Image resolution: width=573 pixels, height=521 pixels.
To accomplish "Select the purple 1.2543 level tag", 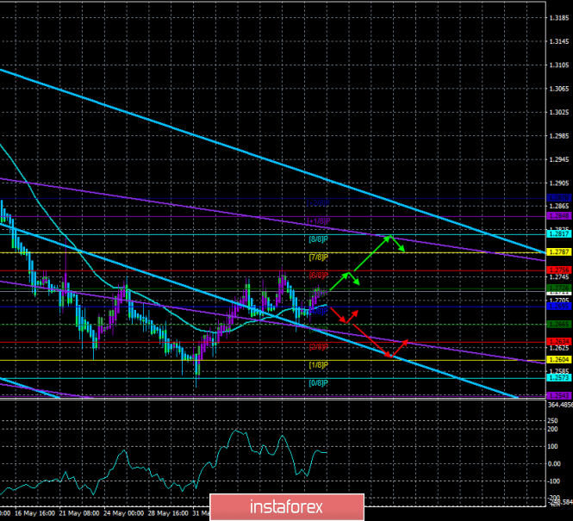I will click(558, 396).
